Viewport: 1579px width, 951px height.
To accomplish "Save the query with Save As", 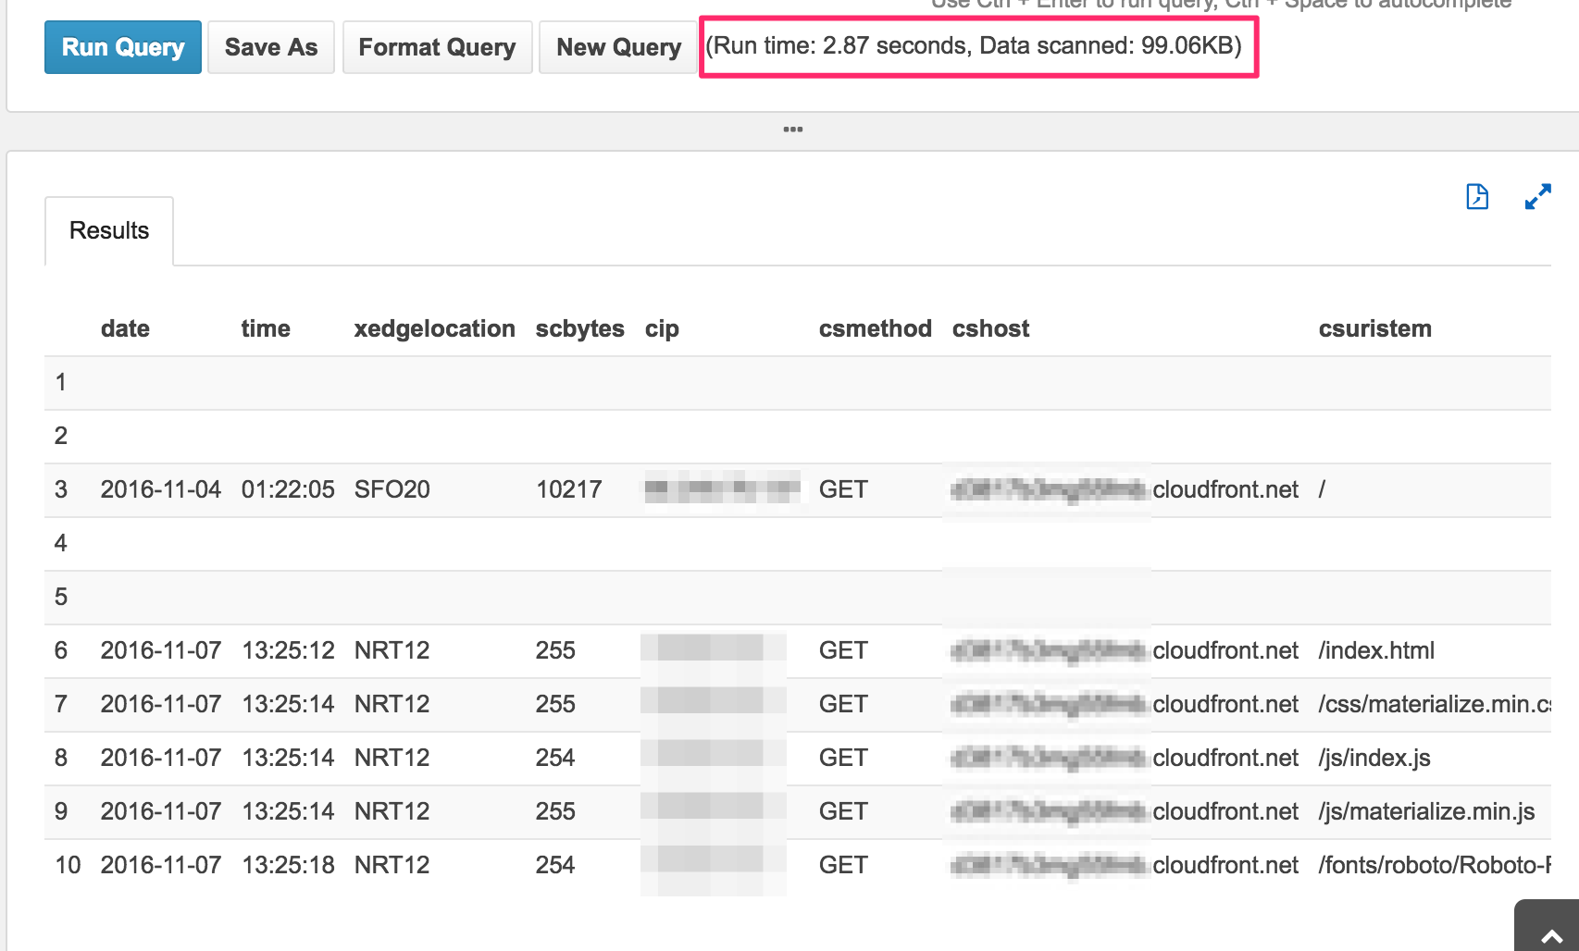I will (x=269, y=46).
